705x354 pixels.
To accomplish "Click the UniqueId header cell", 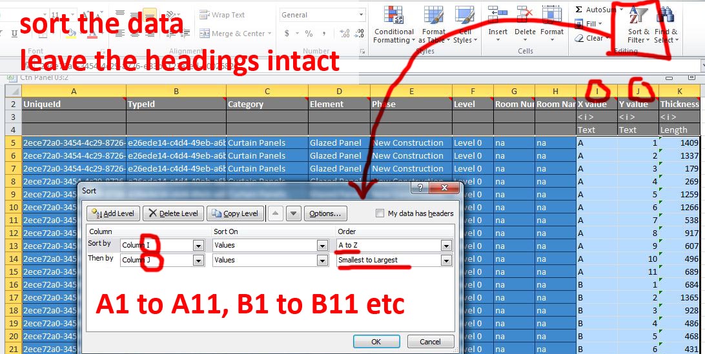I will pos(74,104).
